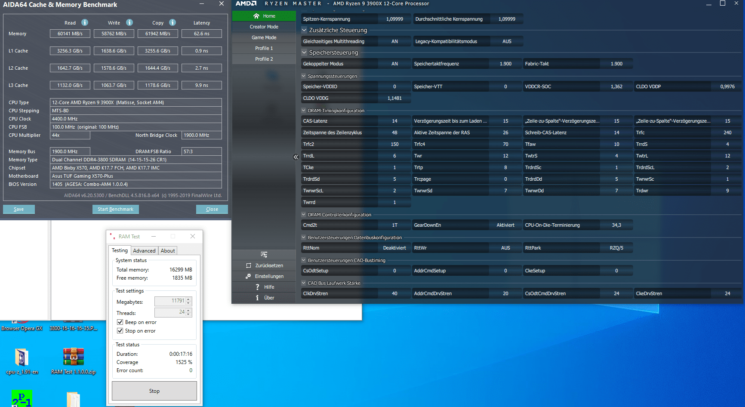
Task: Click the Speichertaktfrequenz value 1.900
Action: point(505,64)
